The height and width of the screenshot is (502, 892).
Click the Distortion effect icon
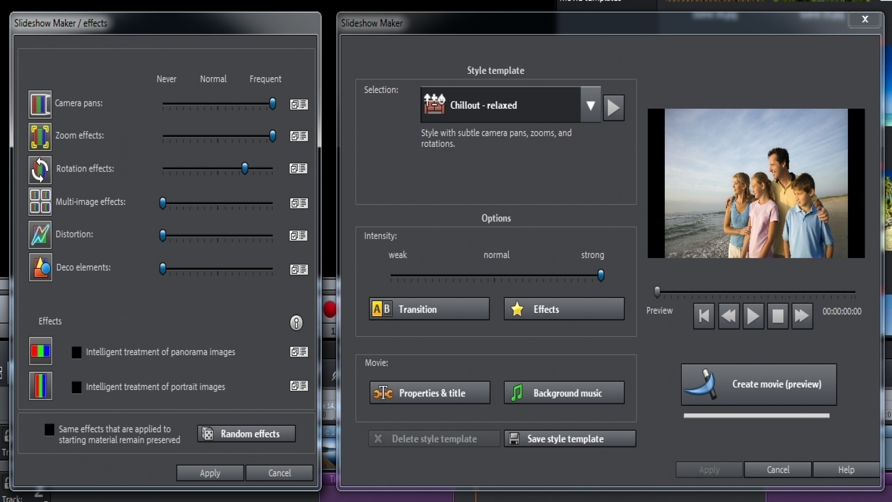(x=39, y=235)
